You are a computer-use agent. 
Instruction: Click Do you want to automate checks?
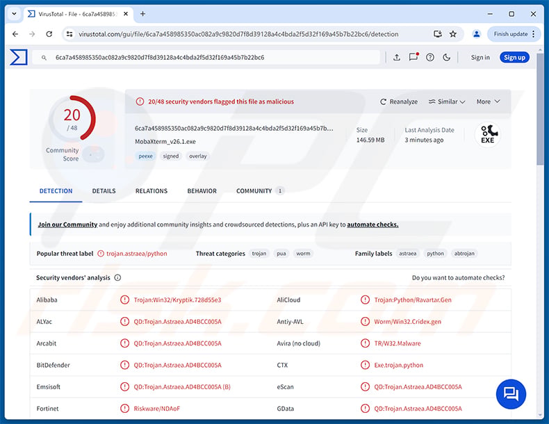coord(459,277)
